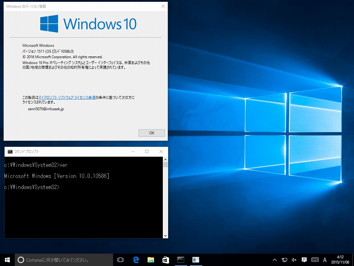Open the touch keyboard tray icon
354x266 pixels.
tap(315, 260)
